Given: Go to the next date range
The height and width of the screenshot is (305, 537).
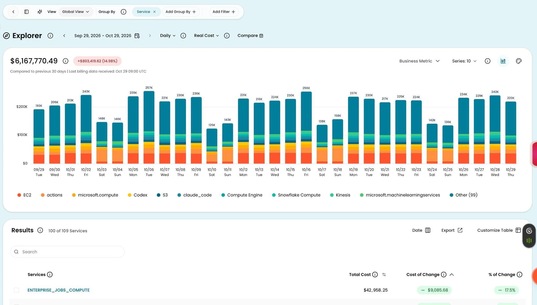Looking at the screenshot, I should (150, 36).
